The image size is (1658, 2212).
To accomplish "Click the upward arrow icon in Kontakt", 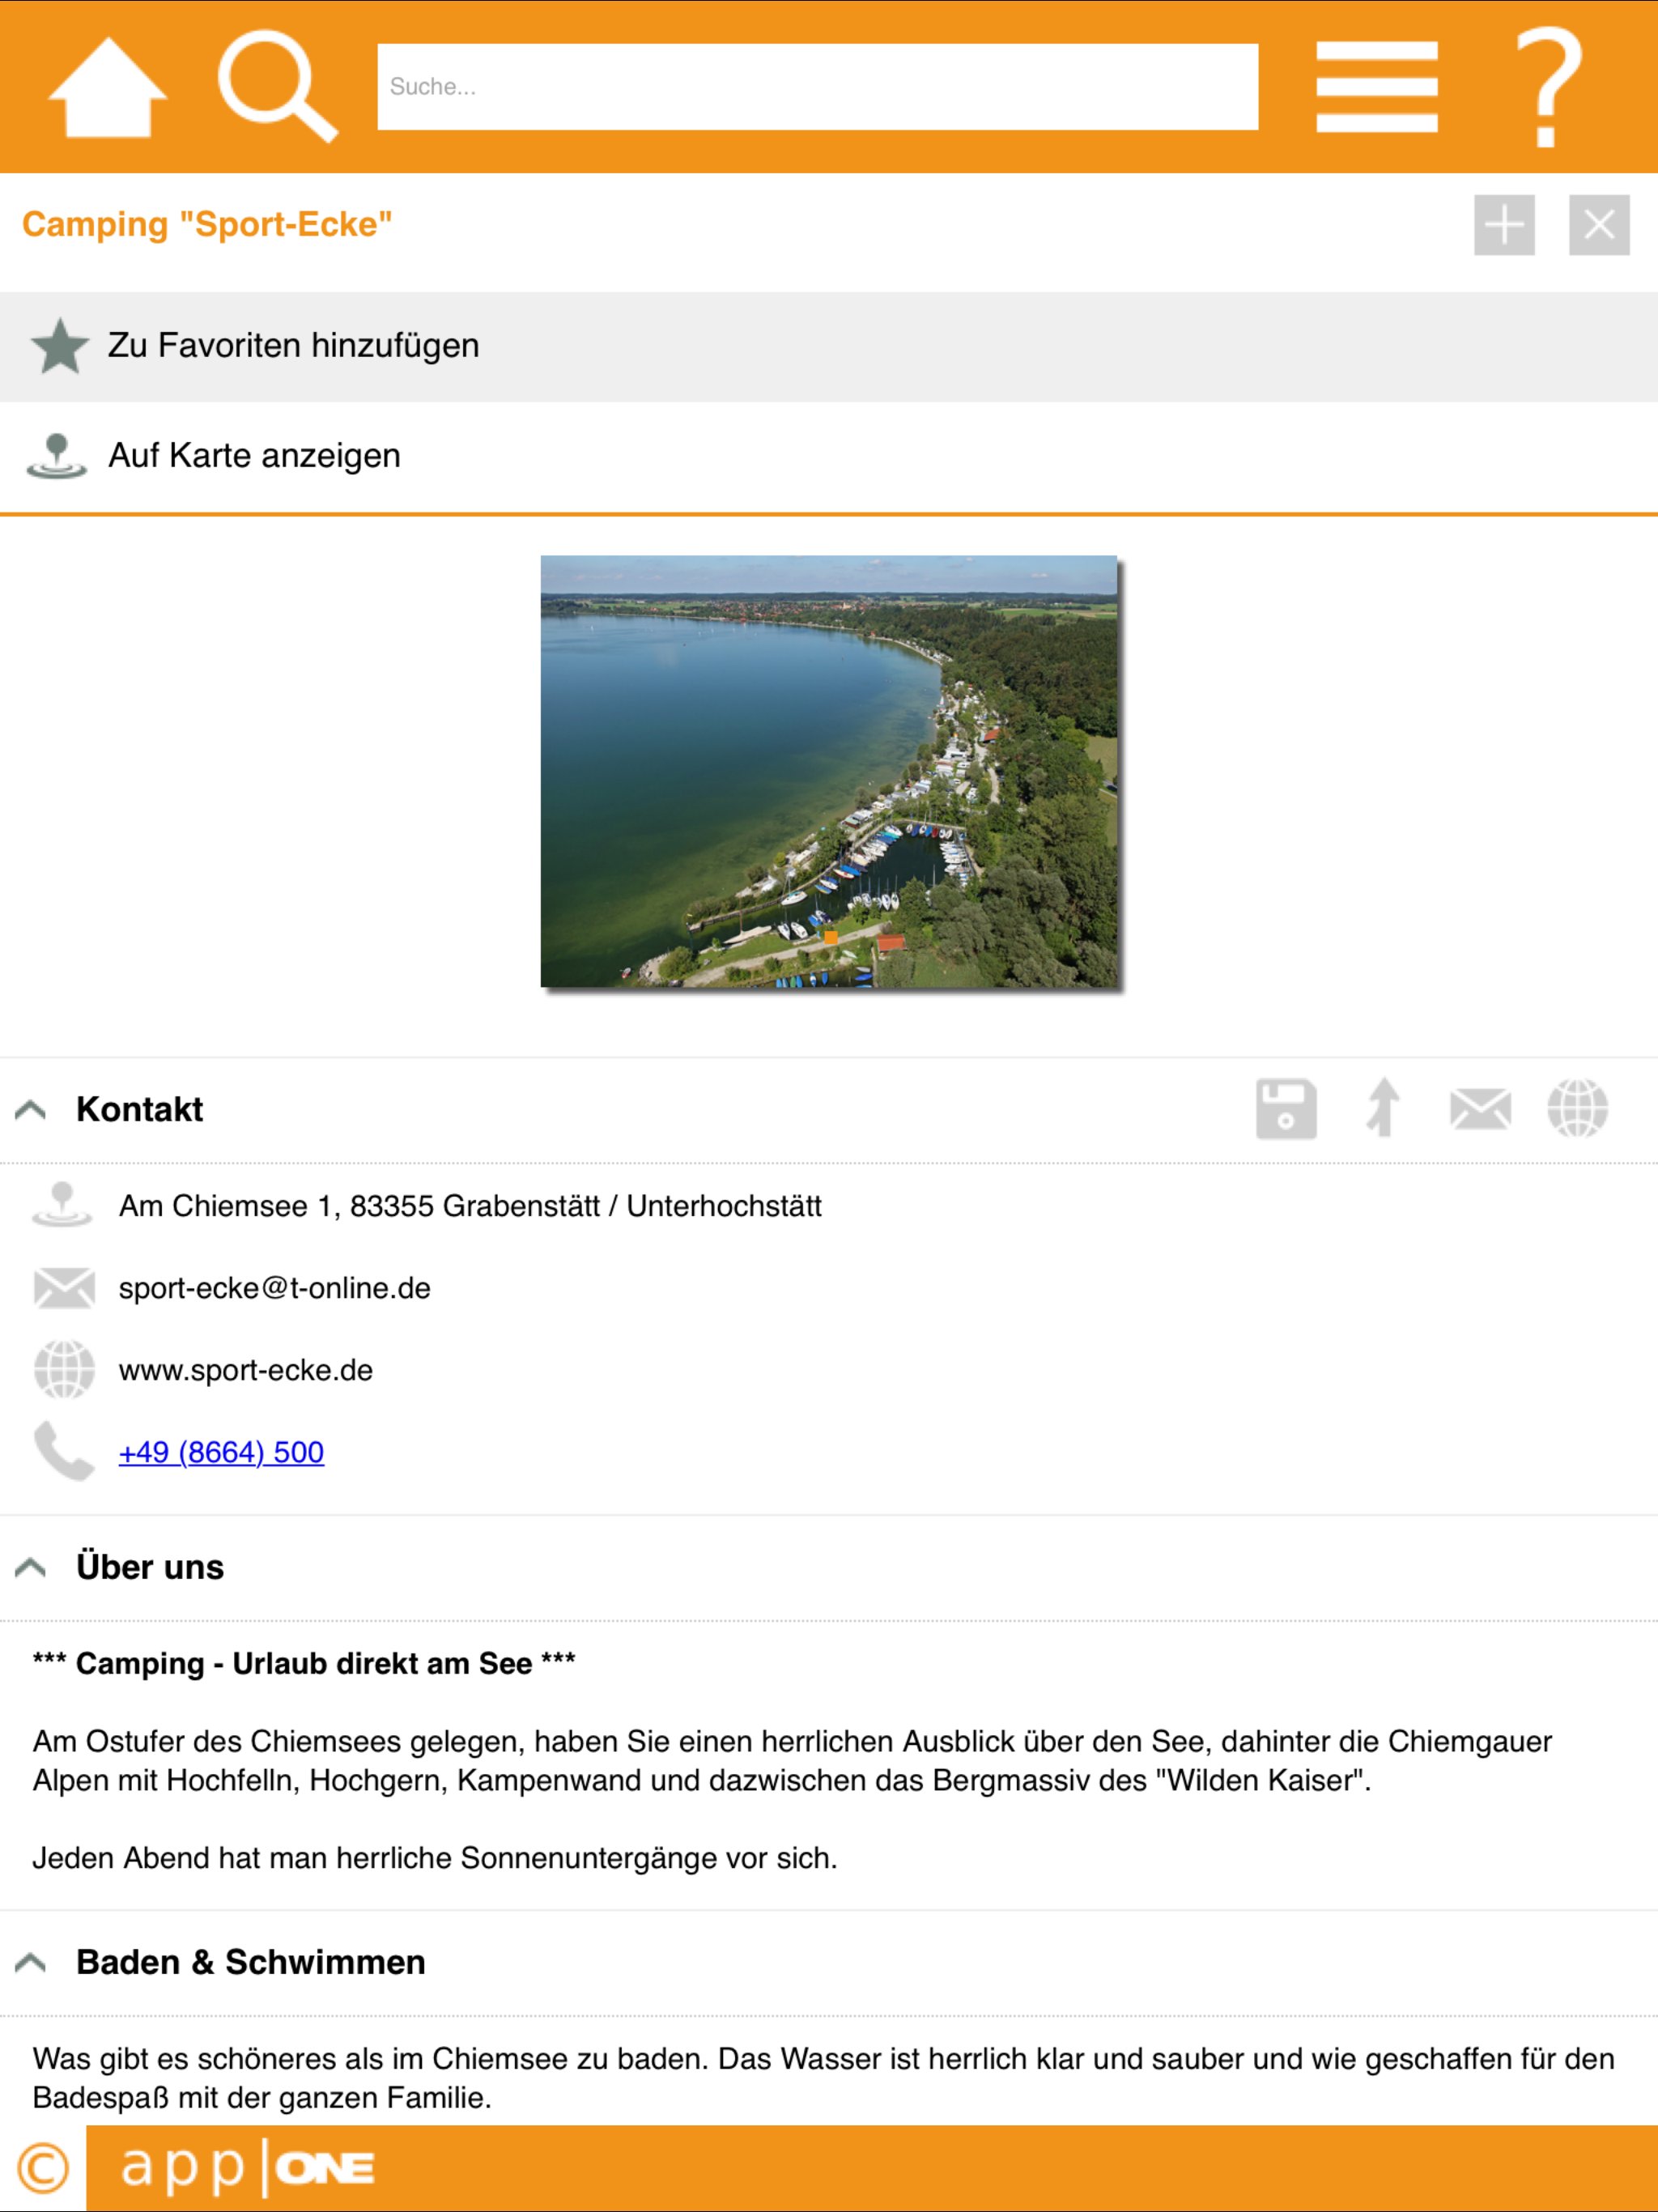I will click(x=1383, y=1108).
